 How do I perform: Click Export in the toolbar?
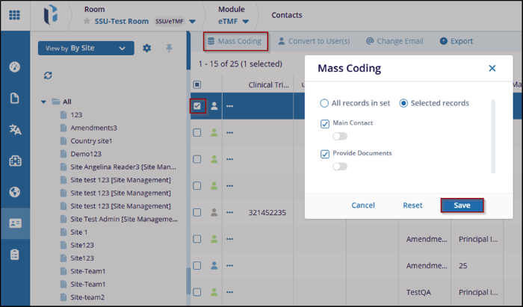tap(457, 41)
